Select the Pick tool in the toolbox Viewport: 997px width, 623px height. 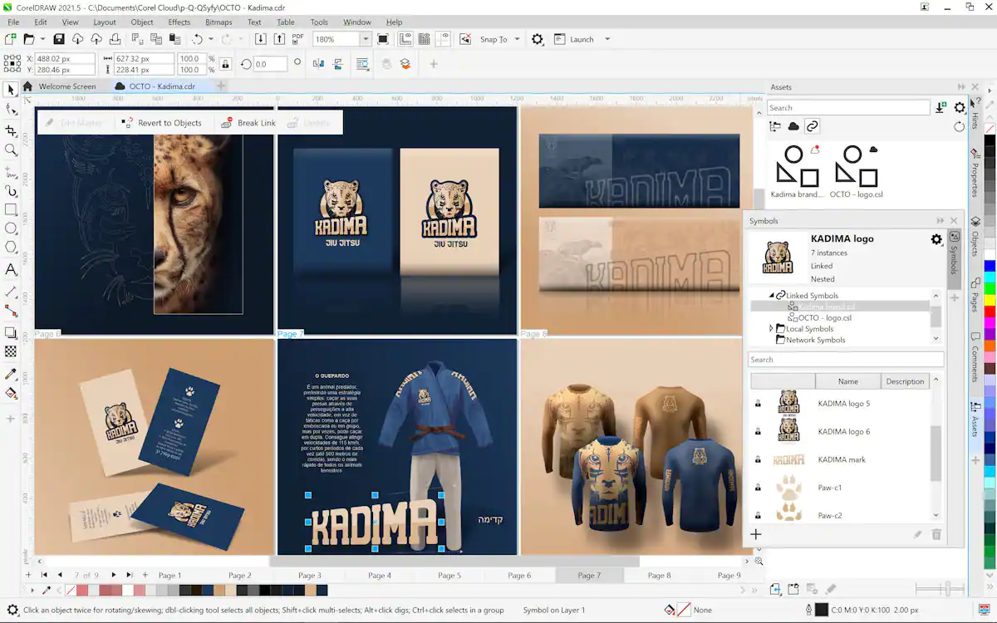pyautogui.click(x=11, y=89)
